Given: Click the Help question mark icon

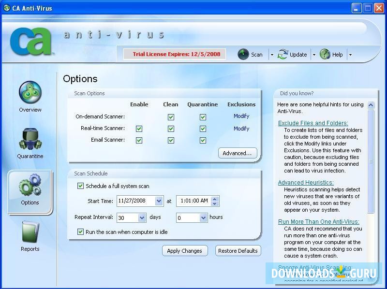Looking at the screenshot, I should 325,54.
